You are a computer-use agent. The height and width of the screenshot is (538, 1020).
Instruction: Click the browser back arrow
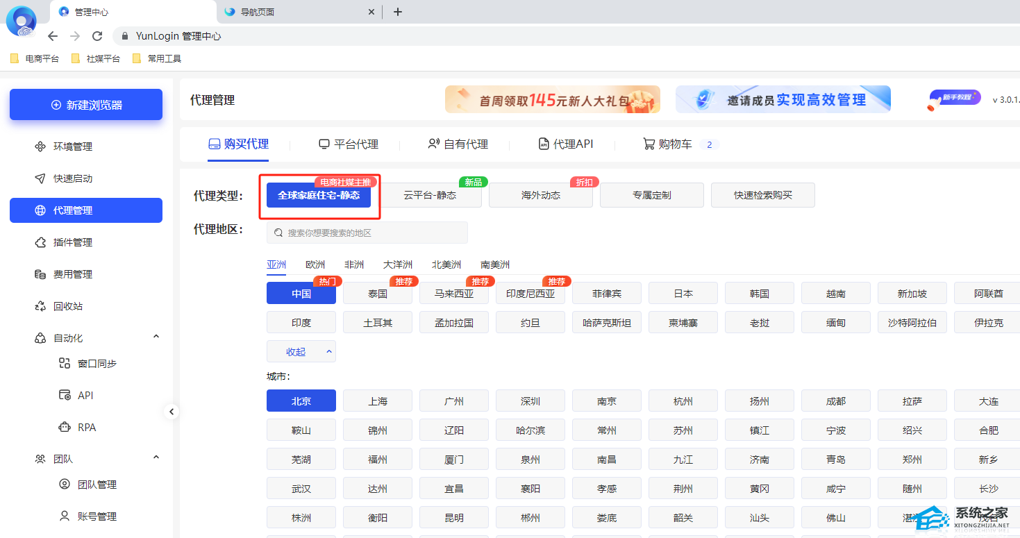click(x=53, y=36)
